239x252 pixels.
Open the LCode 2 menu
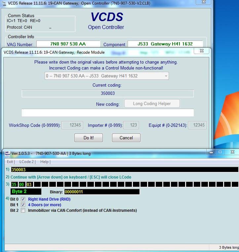[26, 162]
